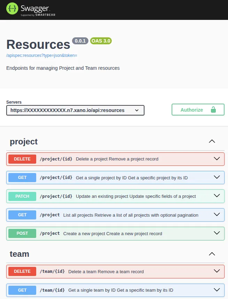Click the POST badge for /project
228x299 pixels.
click(22, 233)
